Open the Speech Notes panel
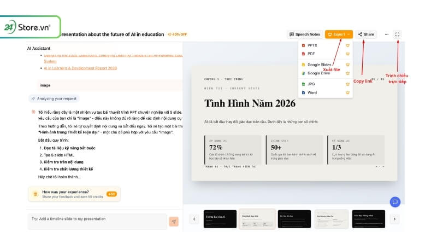 (x=305, y=34)
